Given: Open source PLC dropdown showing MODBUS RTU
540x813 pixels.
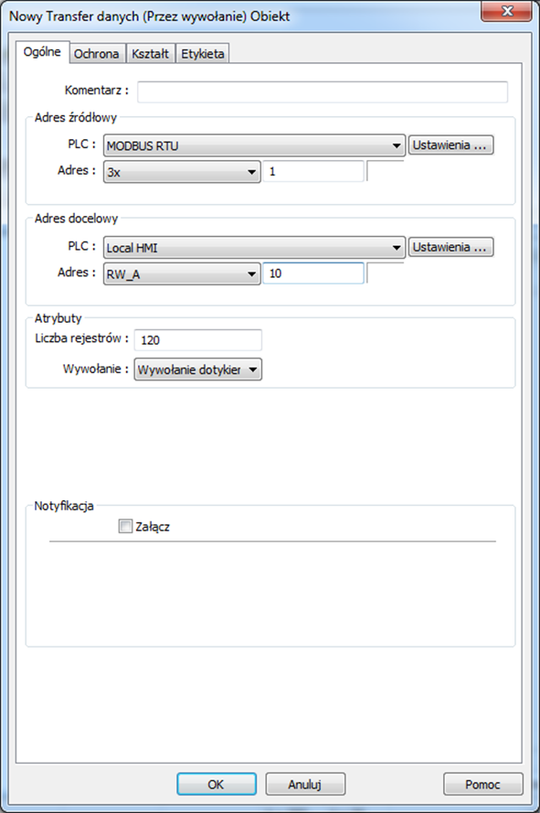Looking at the screenshot, I should (254, 145).
